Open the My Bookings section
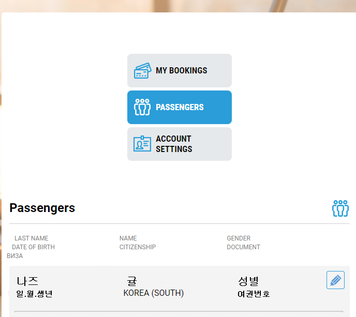Image resolution: width=356 pixels, height=317 pixels. point(180,70)
